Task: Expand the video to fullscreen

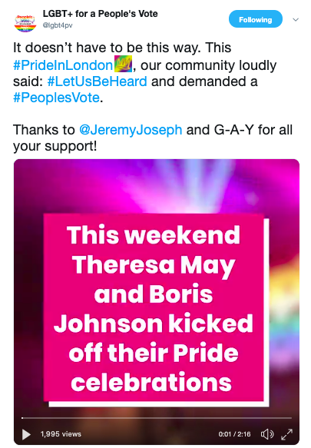Action: pyautogui.click(x=286, y=434)
